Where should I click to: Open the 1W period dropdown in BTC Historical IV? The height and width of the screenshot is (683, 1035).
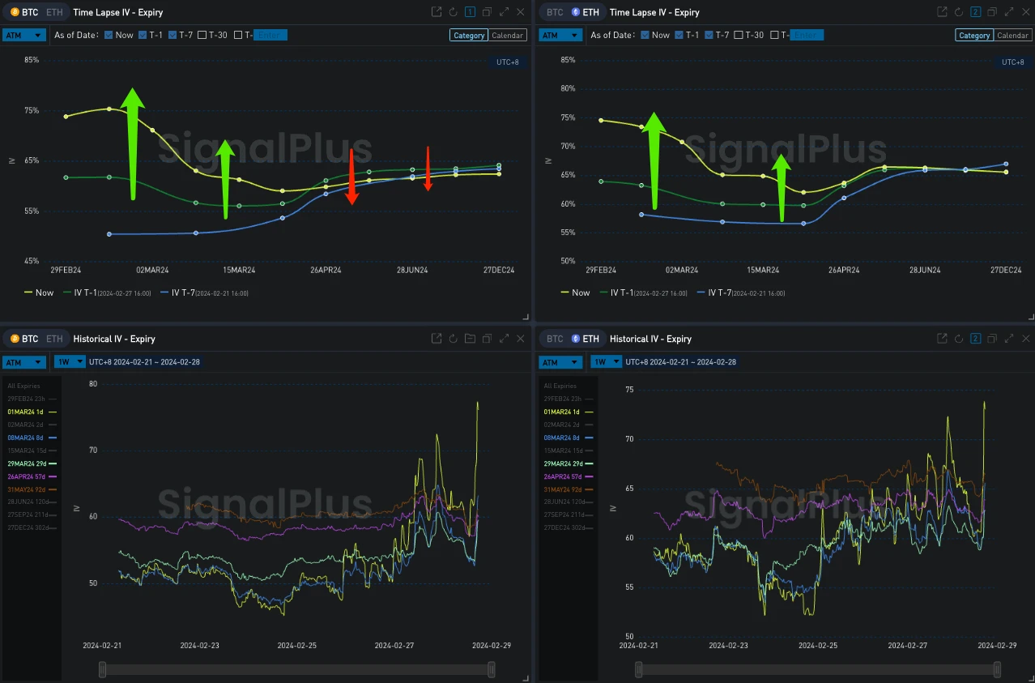(69, 361)
